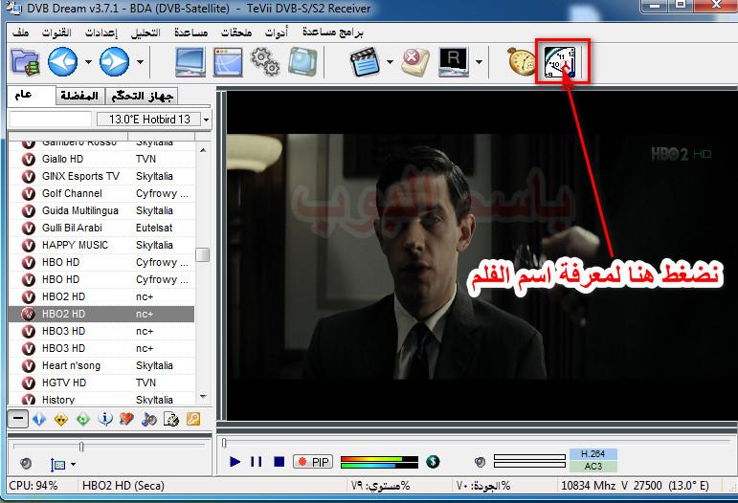Viewport: 738px width, 503px height.
Task: Open the channel list folder icon
Action: click(x=25, y=61)
